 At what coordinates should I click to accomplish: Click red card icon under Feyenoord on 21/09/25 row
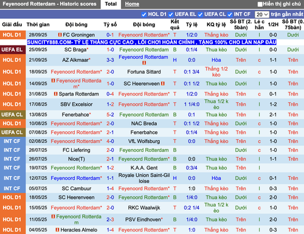144,63
